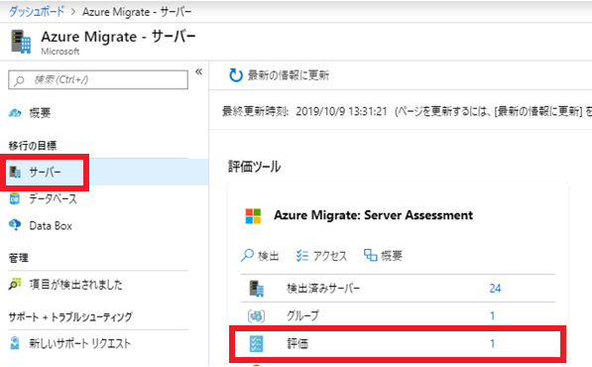Click the groups row icon
The image size is (592, 367).
(x=256, y=315)
